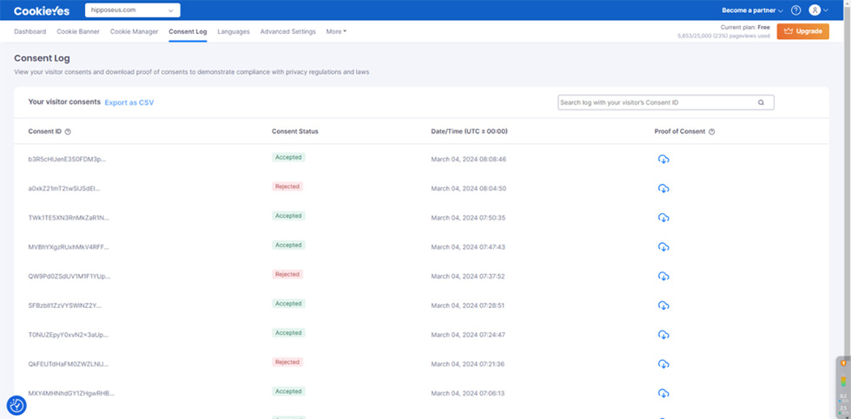Screen dimensions: 851x419
Task: Go to the Dashboard tab
Action: 30,32
